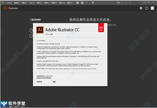
Task: Click the Ai icon beside Illustrator label
Action: click(5, 8)
